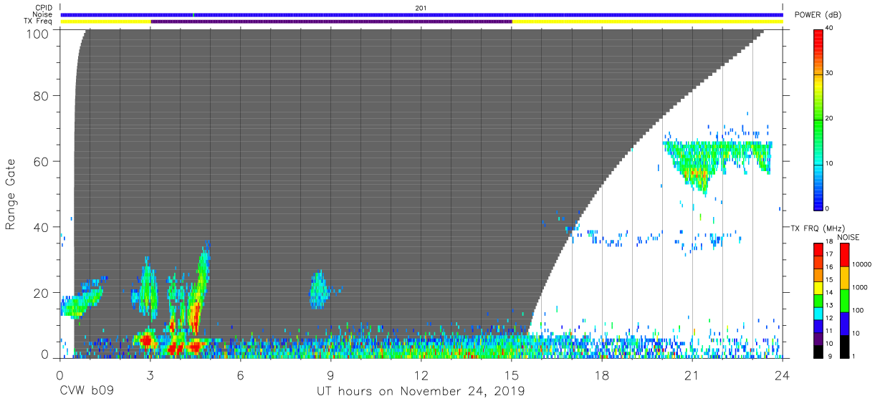Click the 20 label on POWER scale

point(829,119)
